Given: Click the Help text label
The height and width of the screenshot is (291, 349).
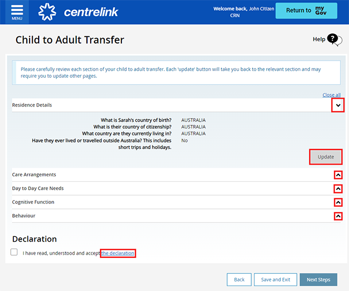Looking at the screenshot, I should 319,39.
